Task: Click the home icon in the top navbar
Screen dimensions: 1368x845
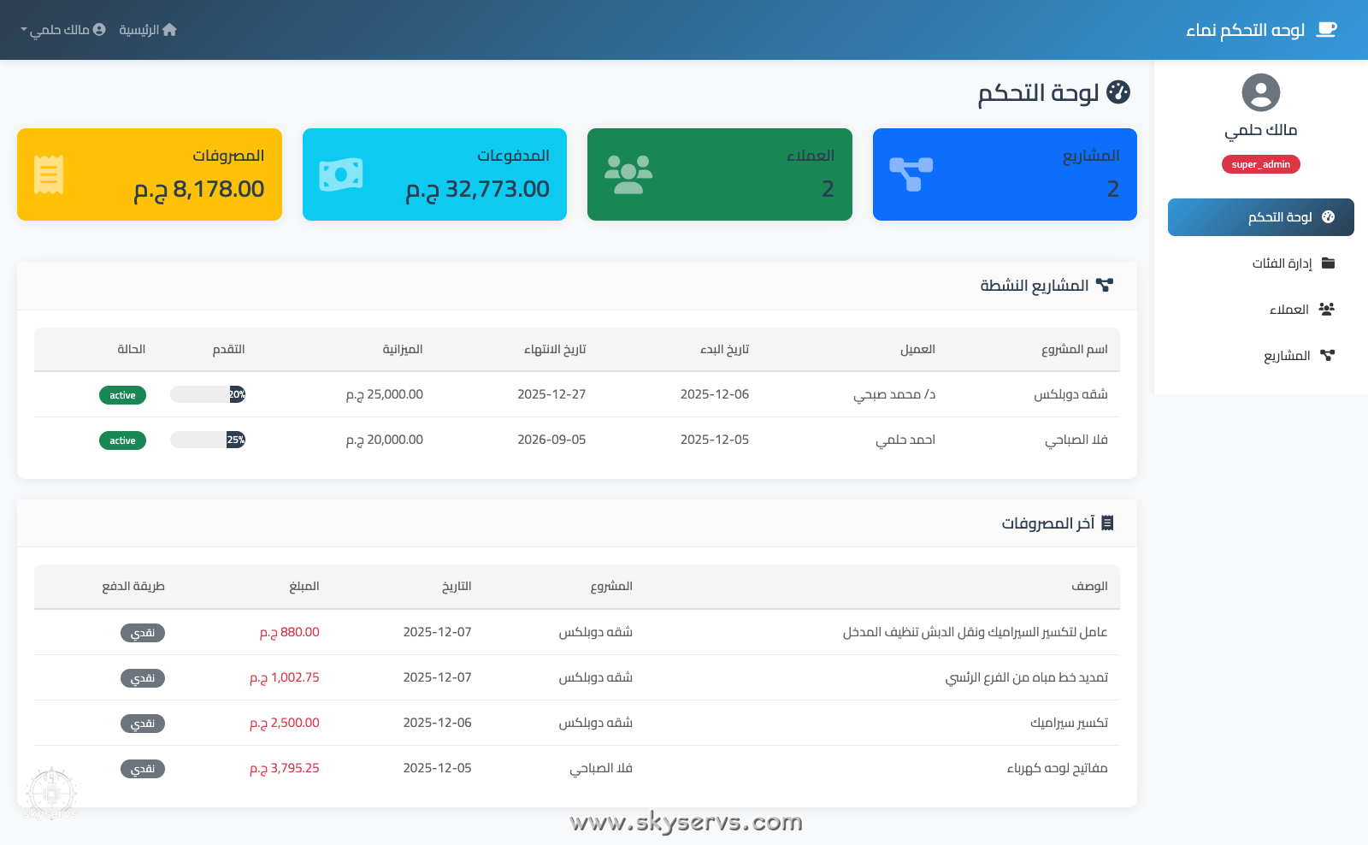Action: click(170, 28)
